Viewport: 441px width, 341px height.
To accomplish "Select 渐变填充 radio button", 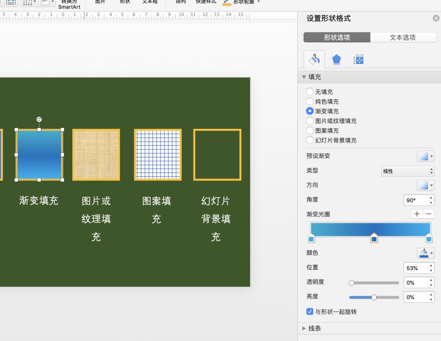I will pos(310,111).
